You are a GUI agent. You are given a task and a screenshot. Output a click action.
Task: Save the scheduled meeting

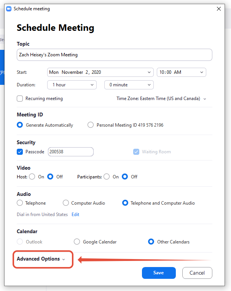[159, 273]
